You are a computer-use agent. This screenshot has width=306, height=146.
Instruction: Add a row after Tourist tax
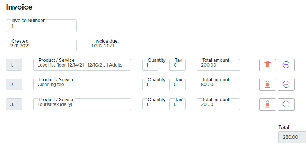pyautogui.click(x=286, y=104)
